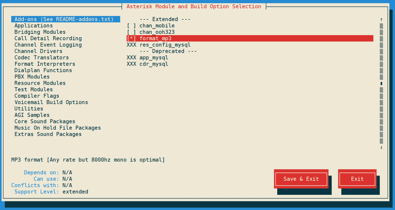Click the Conflicts with N/A value

67,185
